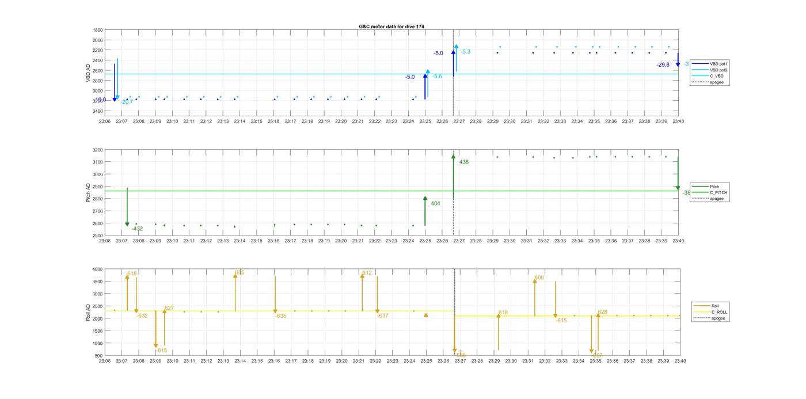The height and width of the screenshot is (399, 806).
Task: Click the "4000" tick on the Roll axis
Action: coord(97,269)
